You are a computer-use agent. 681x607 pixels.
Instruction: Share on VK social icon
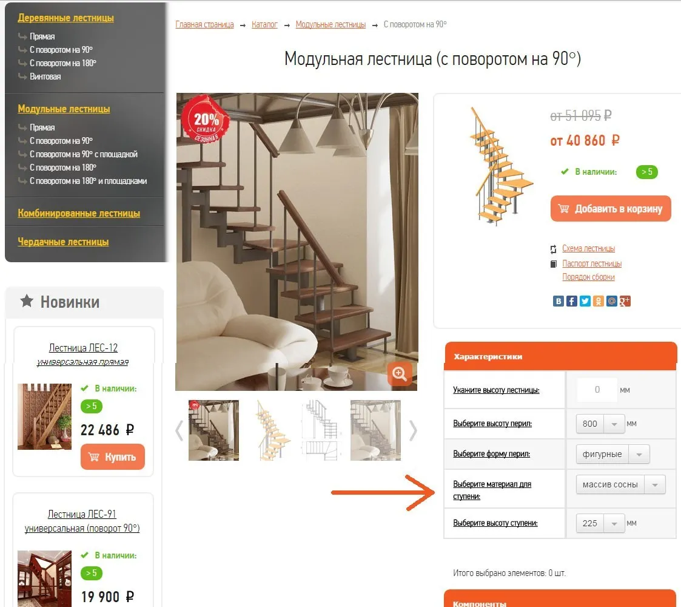pyautogui.click(x=558, y=301)
